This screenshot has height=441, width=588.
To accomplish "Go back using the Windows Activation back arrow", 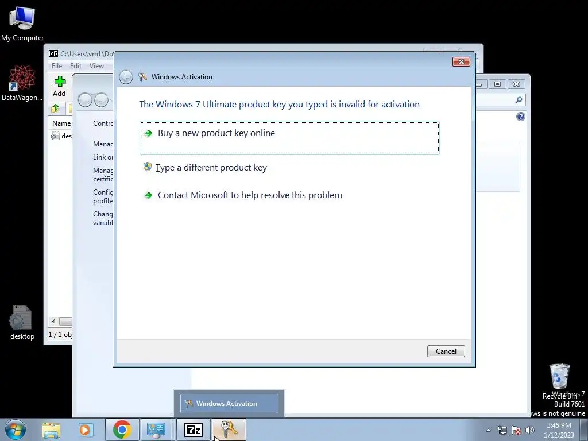I will click(126, 78).
